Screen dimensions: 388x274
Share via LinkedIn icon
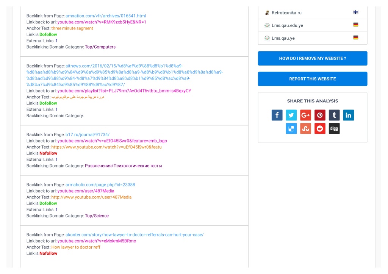click(x=349, y=115)
